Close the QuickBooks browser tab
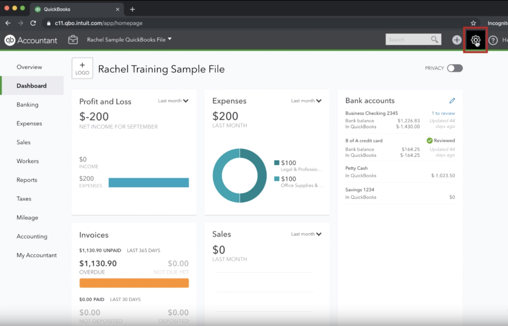This screenshot has width=508, height=326. point(118,9)
